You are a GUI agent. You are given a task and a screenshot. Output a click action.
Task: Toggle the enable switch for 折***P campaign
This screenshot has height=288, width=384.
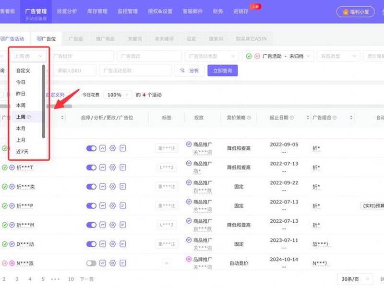tap(91, 206)
